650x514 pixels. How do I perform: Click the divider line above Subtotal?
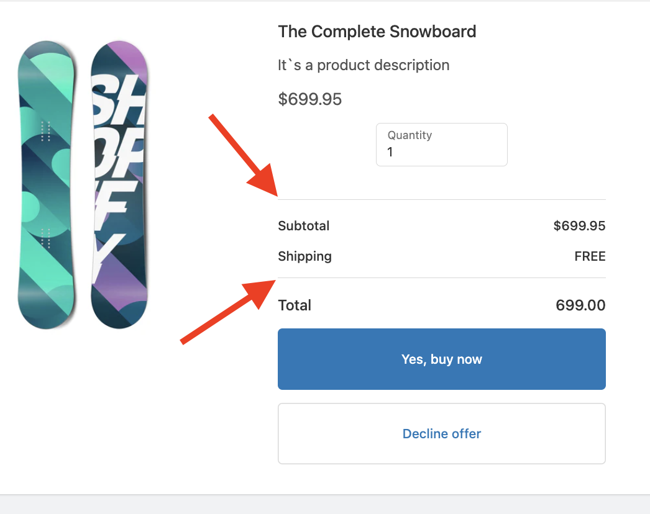point(441,199)
